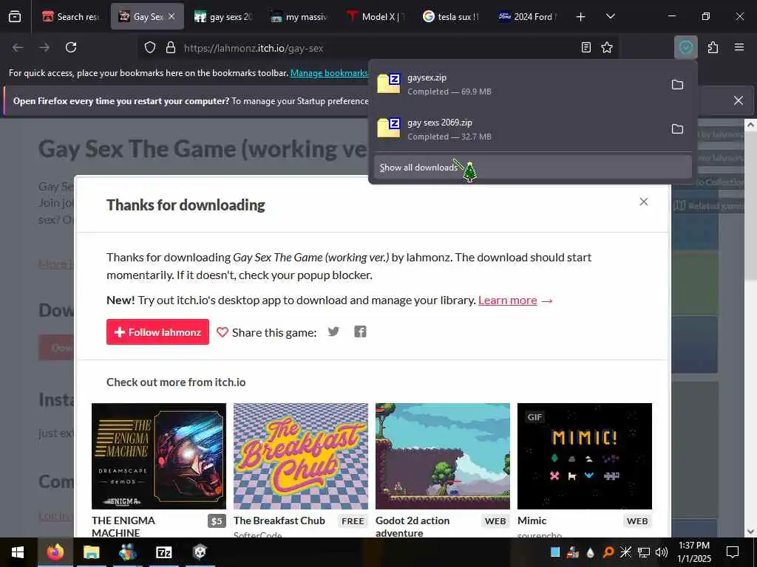
Task: Dismiss the Firefox startup notification bar
Action: point(739,100)
